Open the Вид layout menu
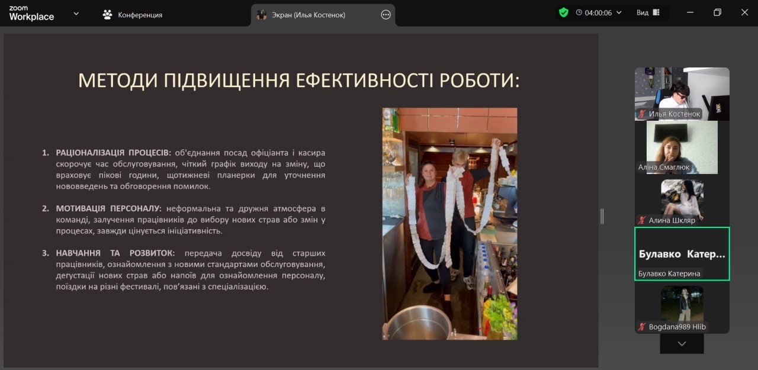The height and width of the screenshot is (370, 758). [x=648, y=12]
